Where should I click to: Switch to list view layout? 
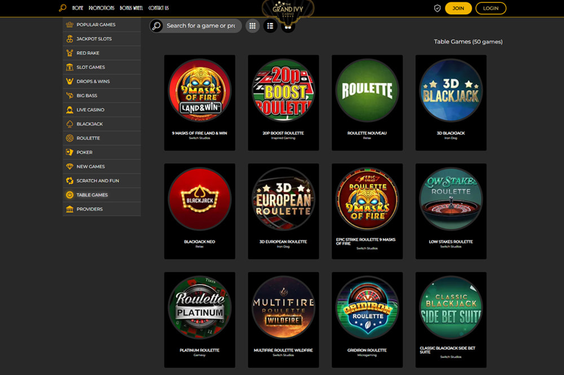270,26
